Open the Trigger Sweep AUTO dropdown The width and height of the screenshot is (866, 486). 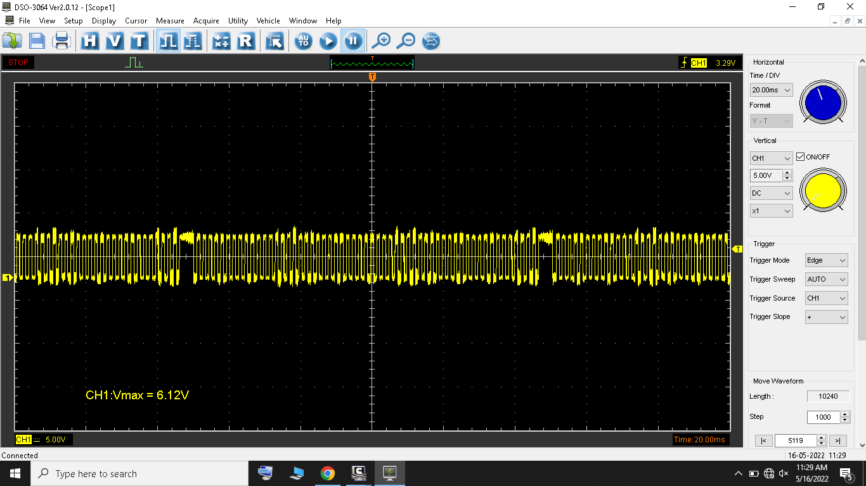(x=826, y=279)
